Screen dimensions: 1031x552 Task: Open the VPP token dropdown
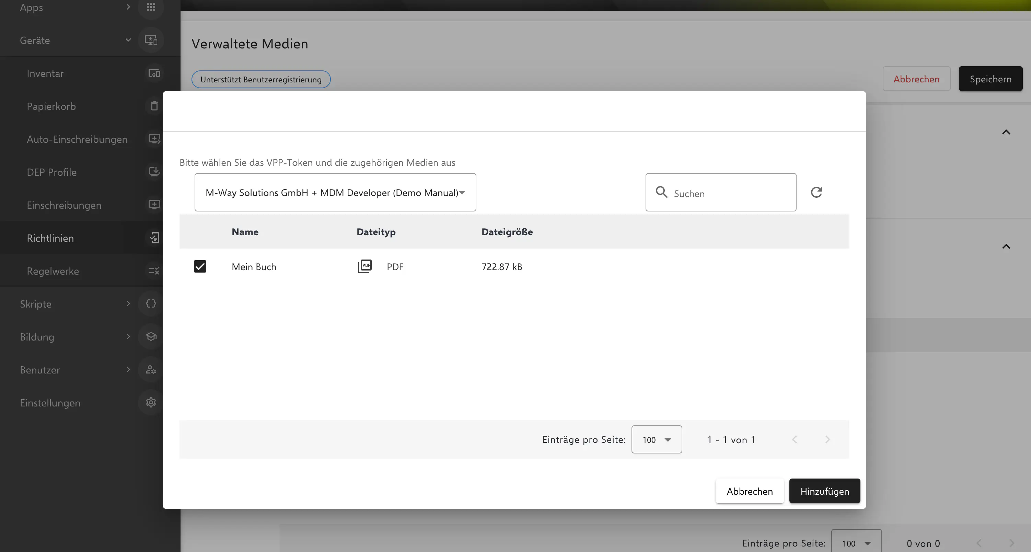(x=335, y=193)
